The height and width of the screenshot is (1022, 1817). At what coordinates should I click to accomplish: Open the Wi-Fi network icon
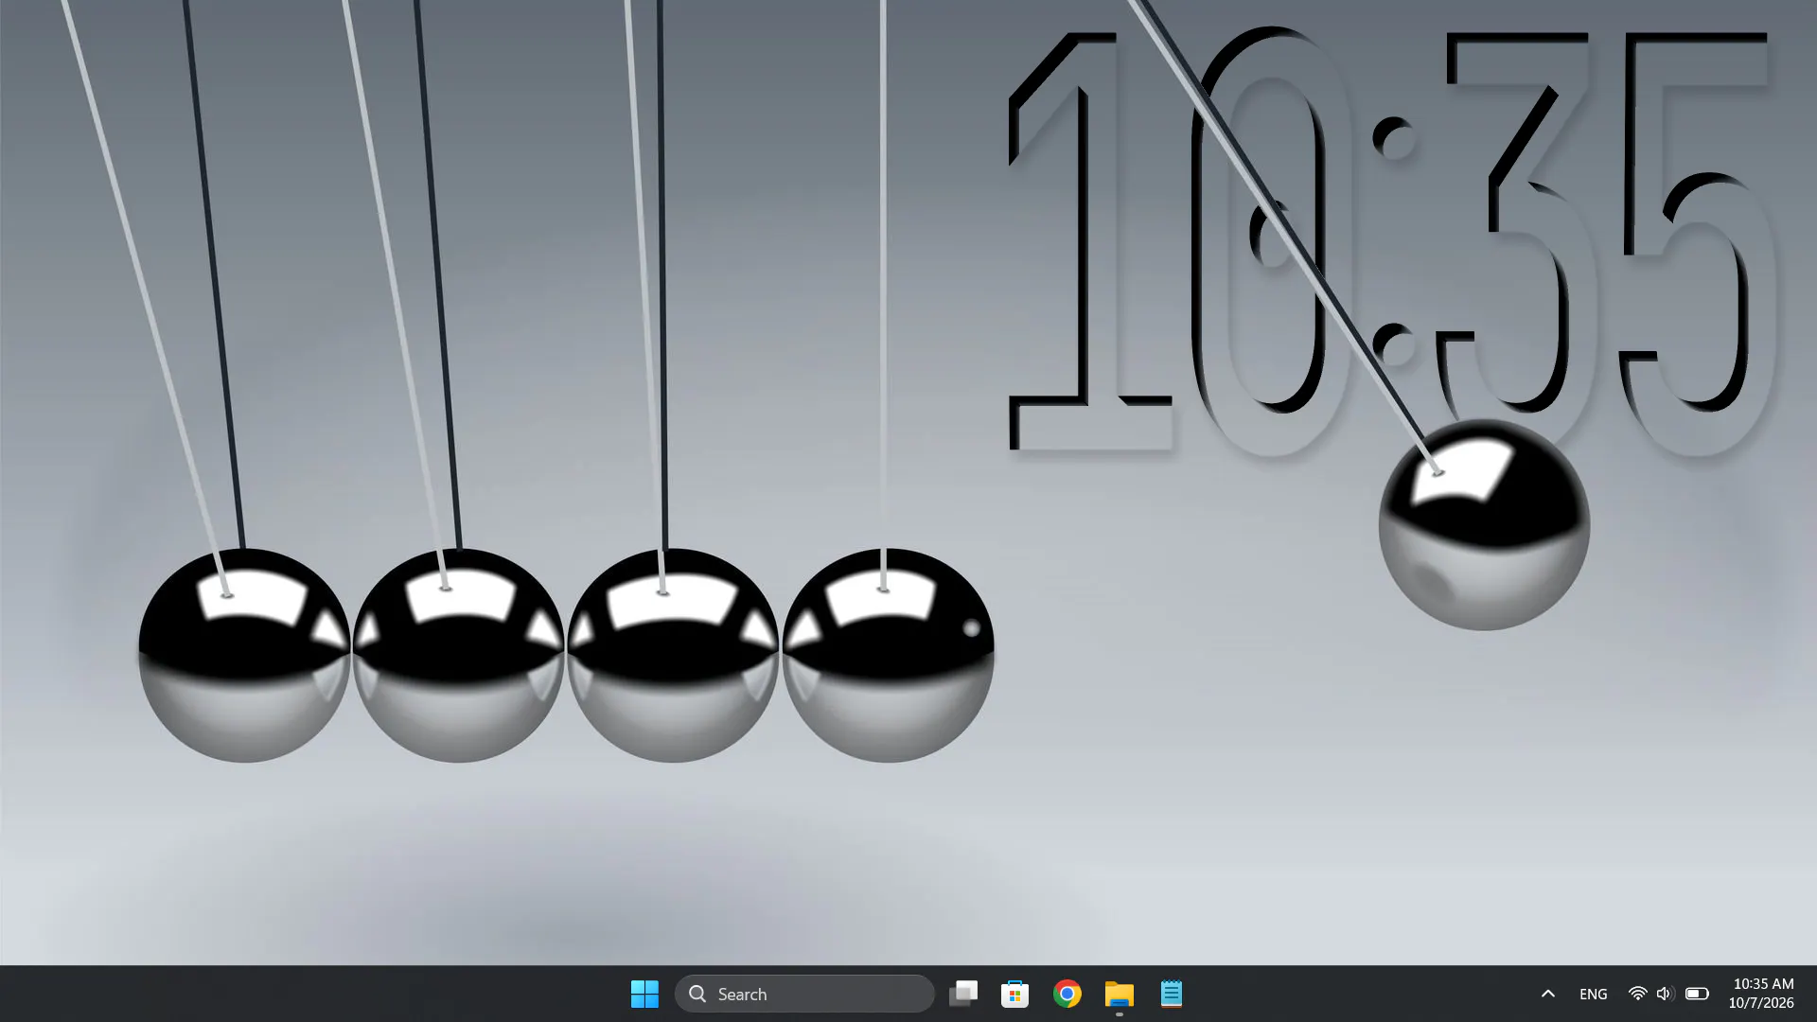coord(1637,994)
